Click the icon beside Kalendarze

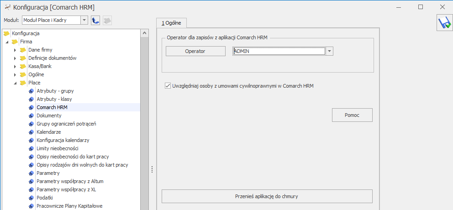(31, 132)
